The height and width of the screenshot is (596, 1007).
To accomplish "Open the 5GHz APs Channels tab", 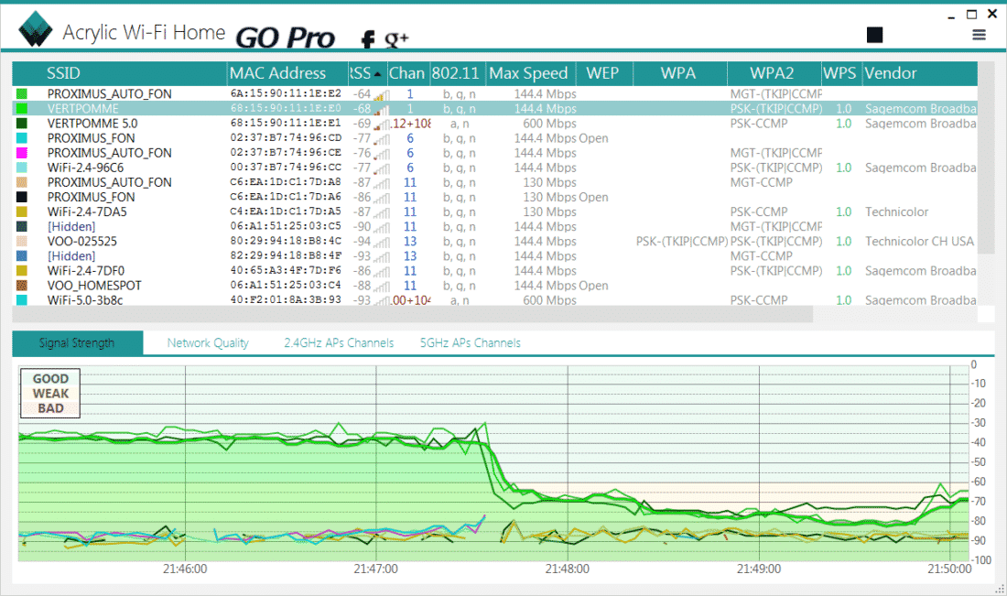I will click(x=471, y=343).
